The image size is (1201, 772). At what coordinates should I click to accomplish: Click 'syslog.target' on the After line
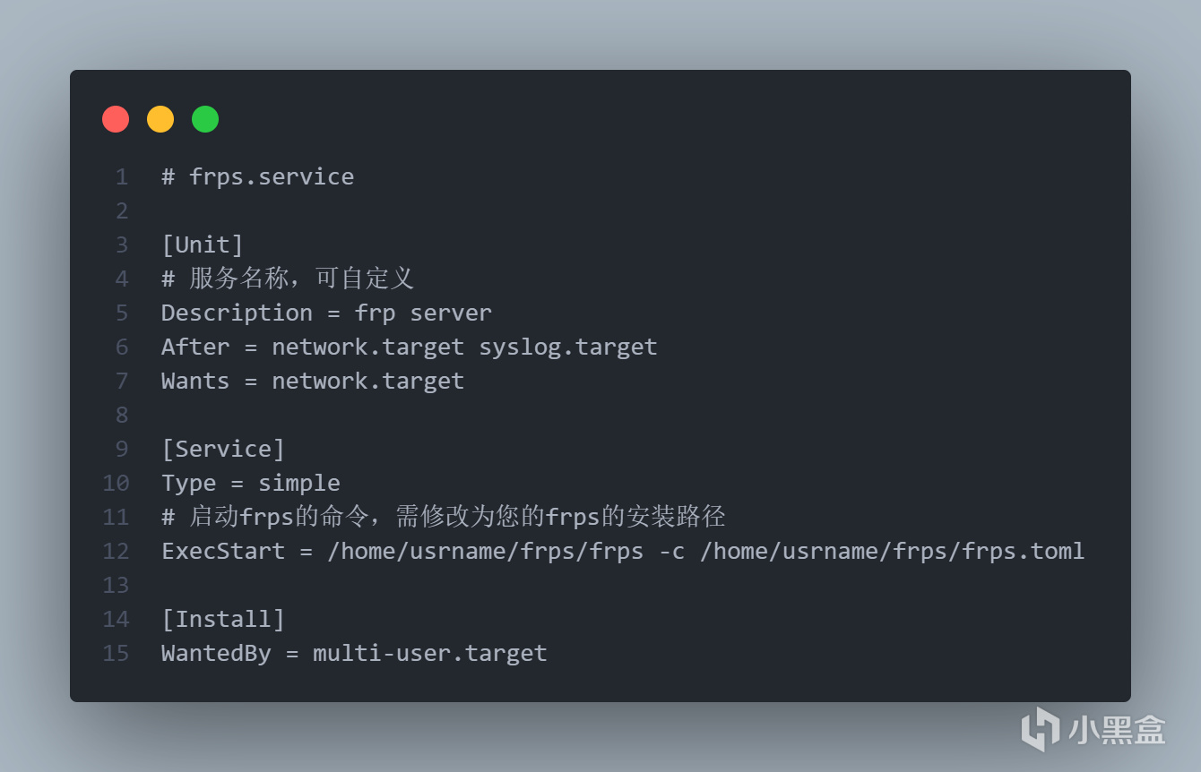pos(568,347)
